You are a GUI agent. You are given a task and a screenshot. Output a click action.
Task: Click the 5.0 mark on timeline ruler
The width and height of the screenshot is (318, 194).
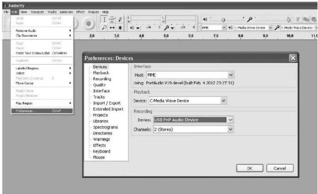click(166, 36)
